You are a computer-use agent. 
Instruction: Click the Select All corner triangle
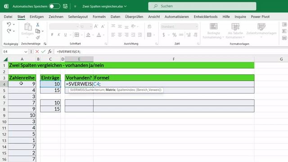click(x=5, y=59)
